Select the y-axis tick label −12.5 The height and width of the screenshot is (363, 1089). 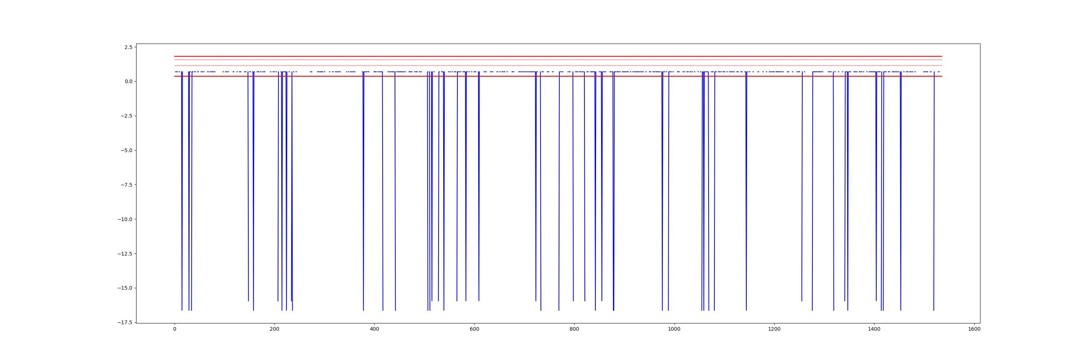click(x=125, y=254)
